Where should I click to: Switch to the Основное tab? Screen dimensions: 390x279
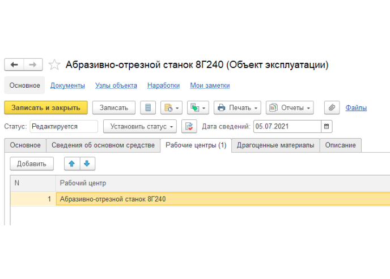pyautogui.click(x=25, y=145)
